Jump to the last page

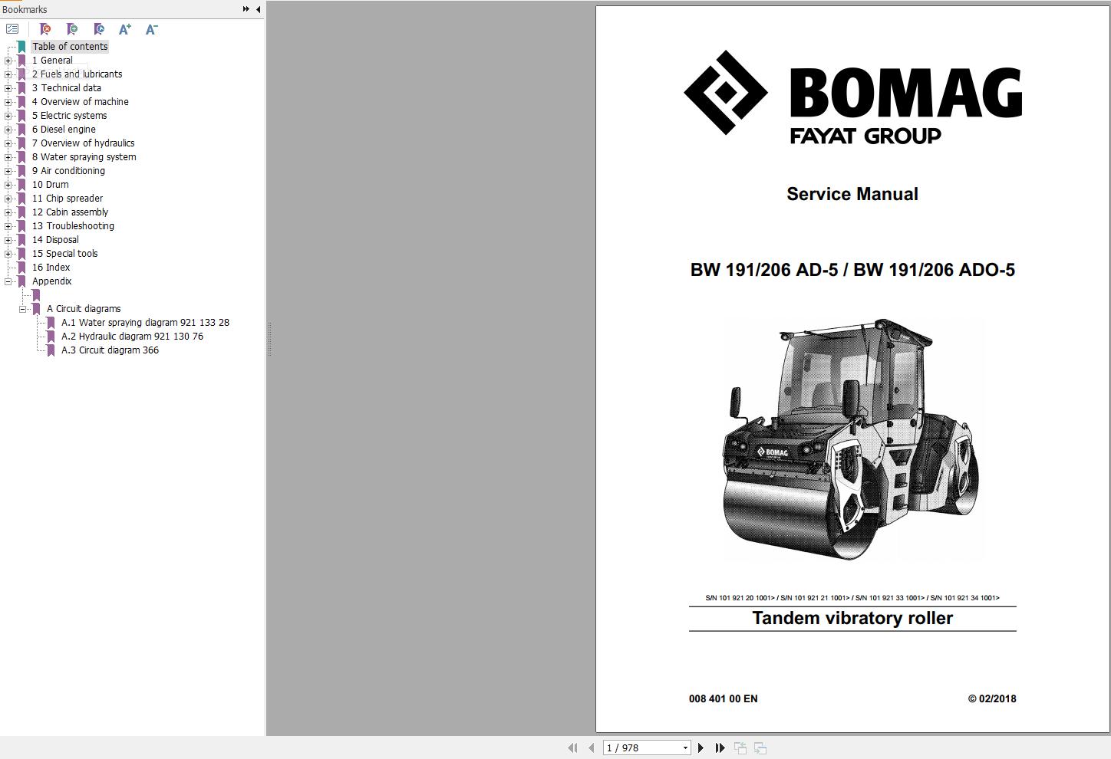click(720, 747)
